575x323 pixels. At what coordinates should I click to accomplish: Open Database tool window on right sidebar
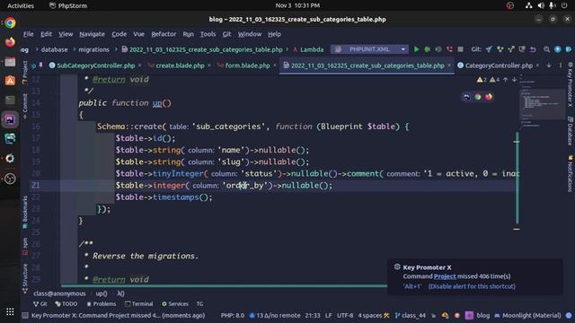click(x=571, y=131)
